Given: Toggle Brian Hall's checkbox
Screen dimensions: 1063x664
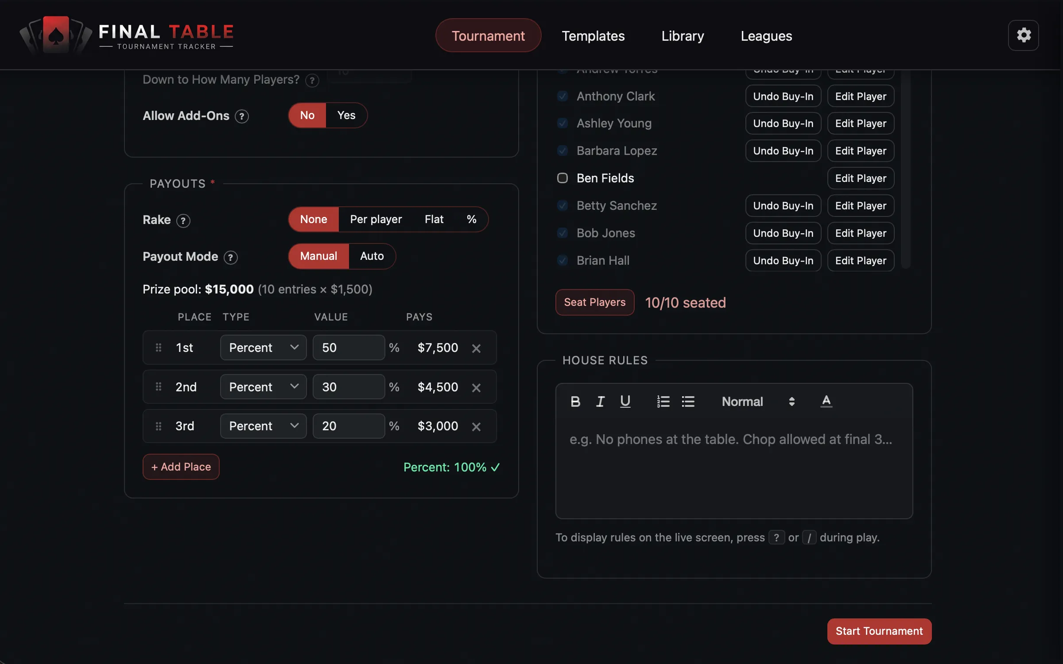Looking at the screenshot, I should tap(562, 260).
